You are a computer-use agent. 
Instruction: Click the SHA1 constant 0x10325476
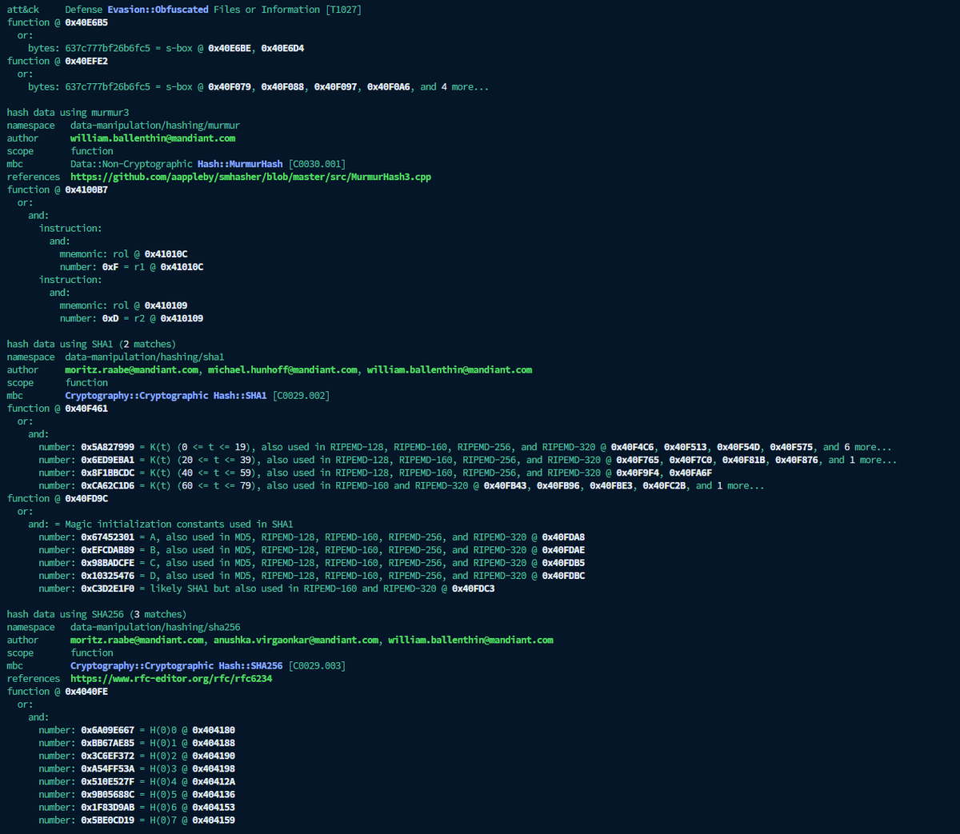pyautogui.click(x=107, y=575)
